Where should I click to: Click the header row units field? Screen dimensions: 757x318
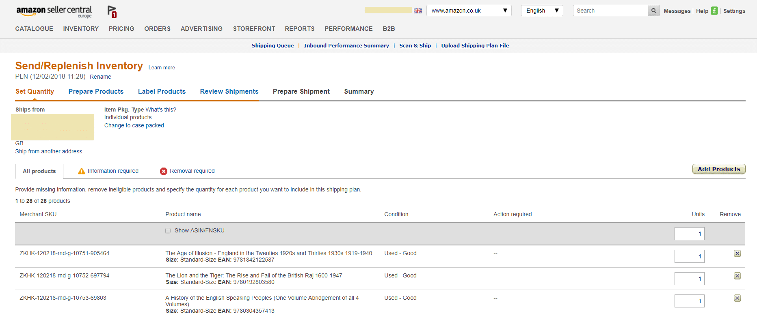[x=689, y=234]
